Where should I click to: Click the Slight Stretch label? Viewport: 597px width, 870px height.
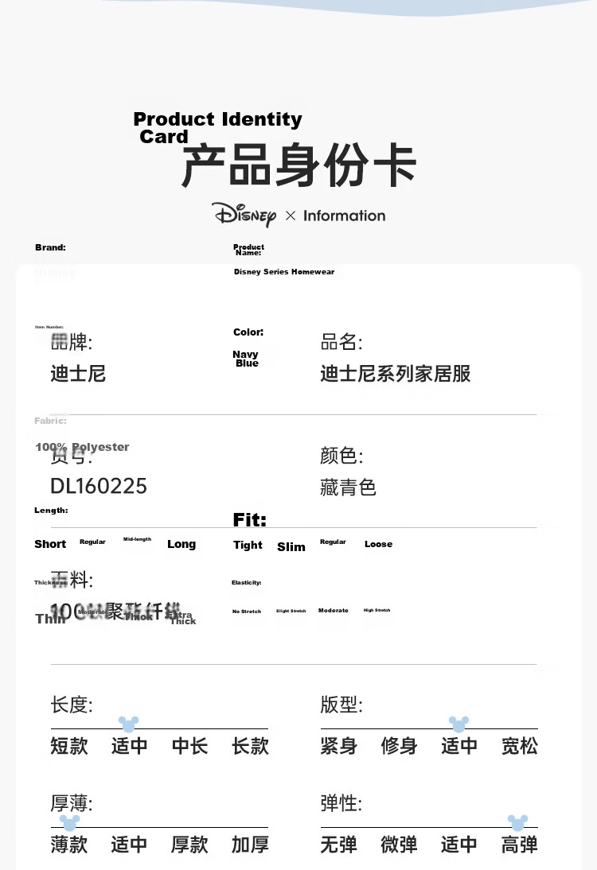(x=291, y=611)
